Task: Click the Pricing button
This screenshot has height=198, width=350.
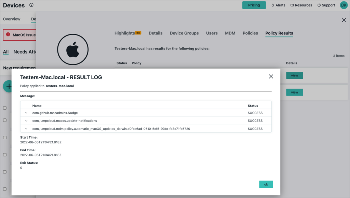Action: (254, 5)
